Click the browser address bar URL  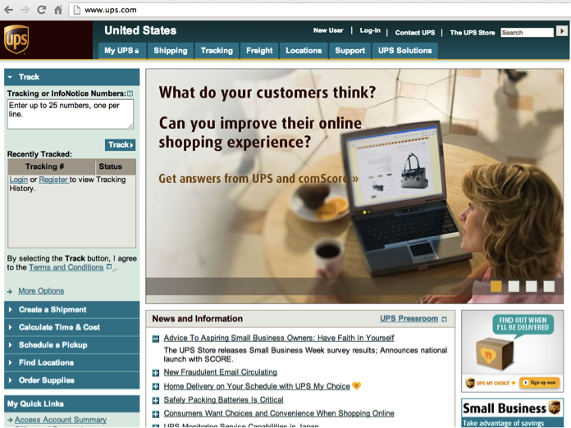[111, 10]
